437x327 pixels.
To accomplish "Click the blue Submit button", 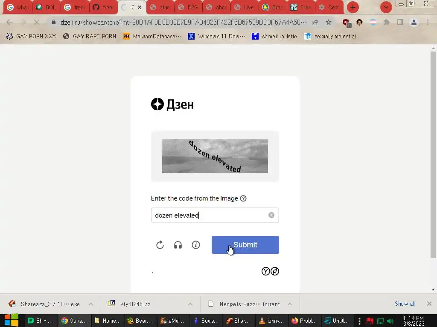I will (x=245, y=245).
